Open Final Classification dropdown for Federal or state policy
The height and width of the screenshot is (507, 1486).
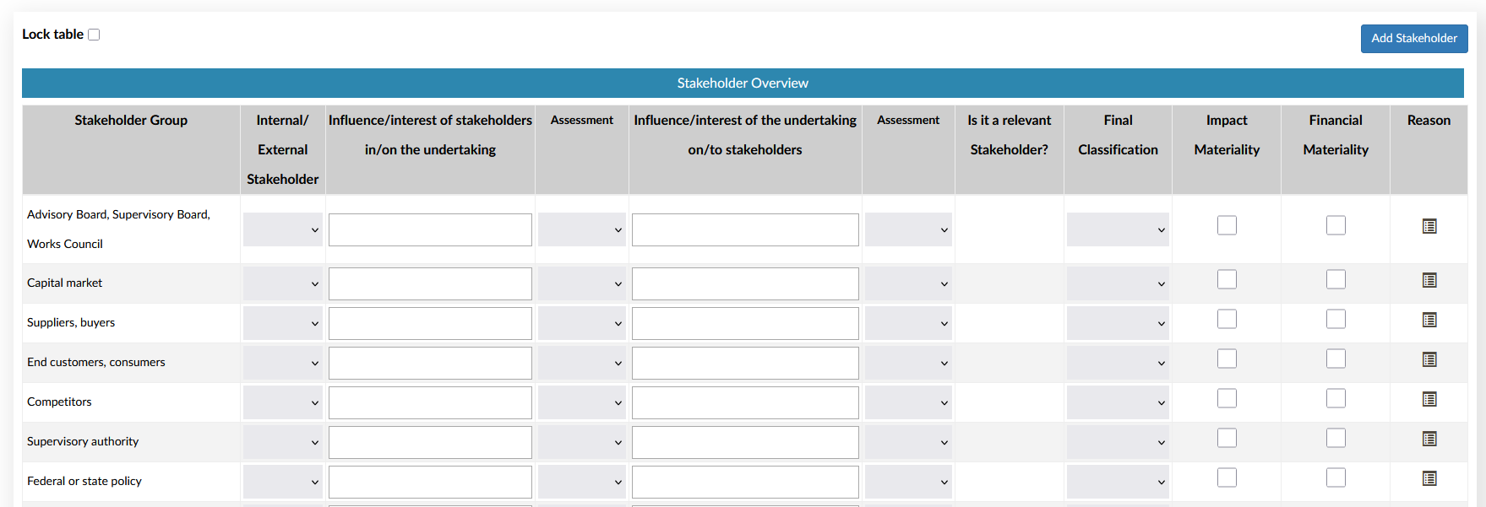1118,482
